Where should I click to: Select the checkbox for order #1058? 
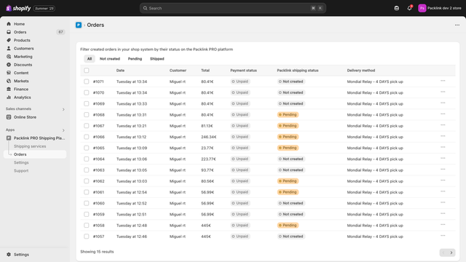(x=86, y=226)
